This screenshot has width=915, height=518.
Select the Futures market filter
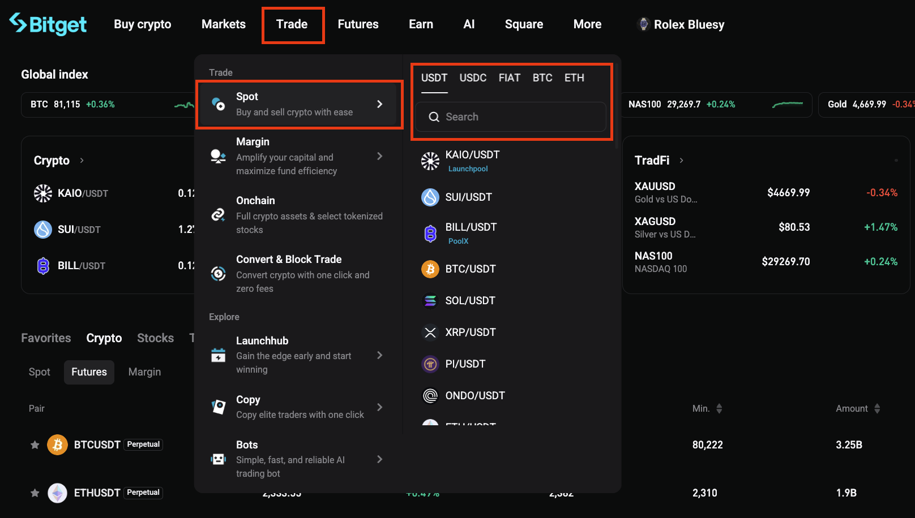(x=89, y=372)
